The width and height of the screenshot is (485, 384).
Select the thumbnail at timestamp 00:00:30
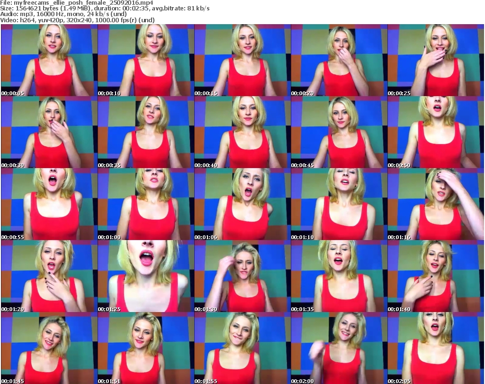49,132
